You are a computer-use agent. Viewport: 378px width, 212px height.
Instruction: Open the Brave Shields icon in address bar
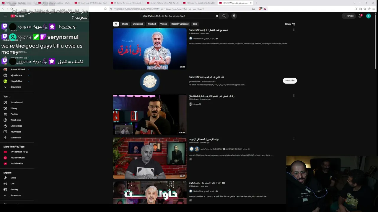(x=260, y=9)
